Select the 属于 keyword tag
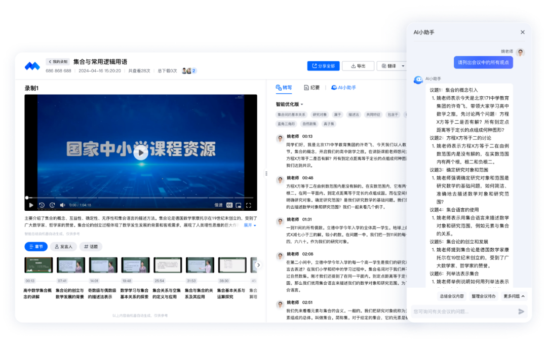This screenshot has height=345, width=547. (337, 114)
